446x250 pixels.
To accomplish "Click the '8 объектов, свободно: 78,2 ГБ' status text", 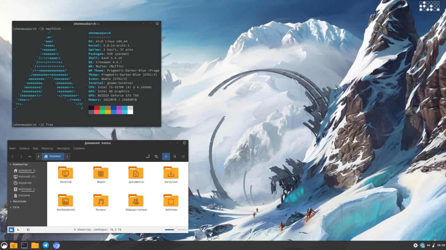I will coord(98,230).
